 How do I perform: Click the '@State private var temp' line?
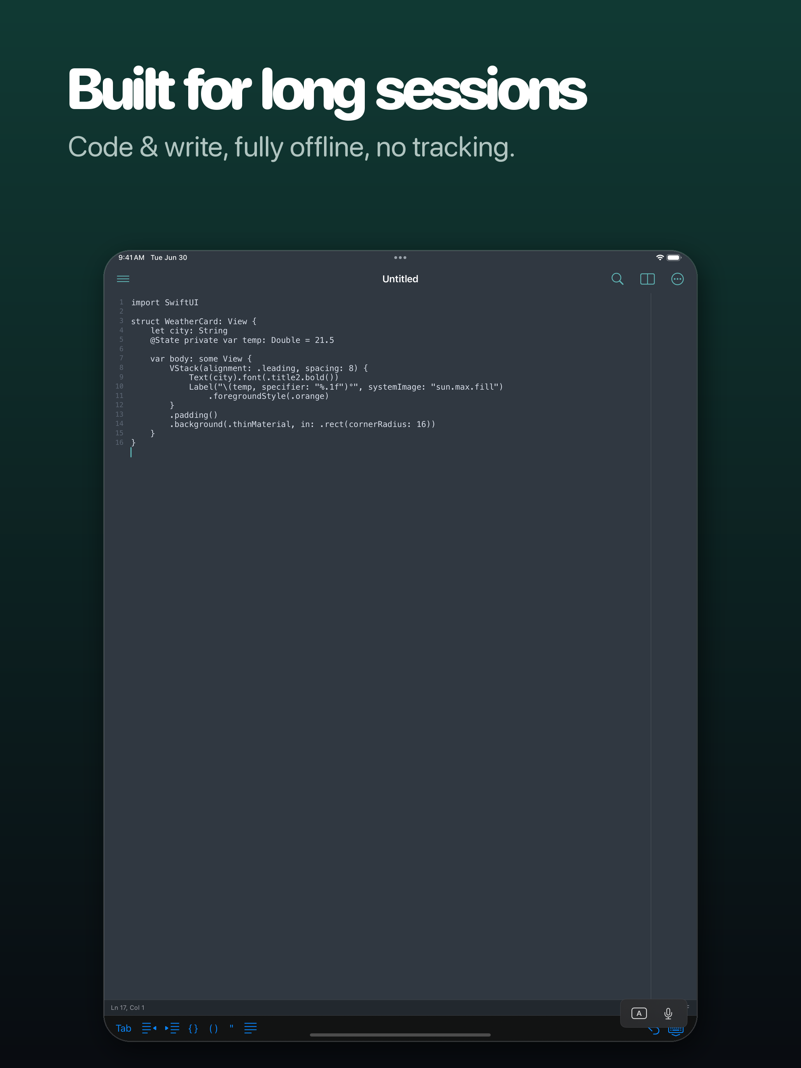[242, 340]
